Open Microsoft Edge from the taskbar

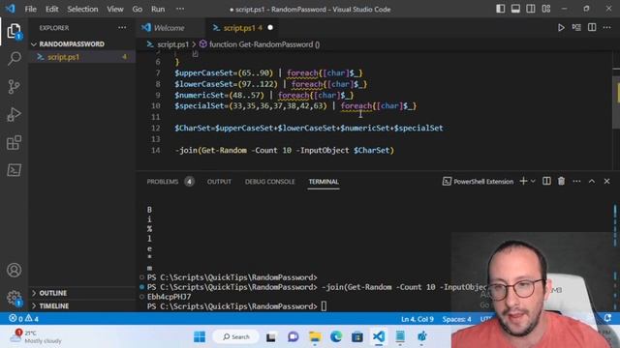336,336
